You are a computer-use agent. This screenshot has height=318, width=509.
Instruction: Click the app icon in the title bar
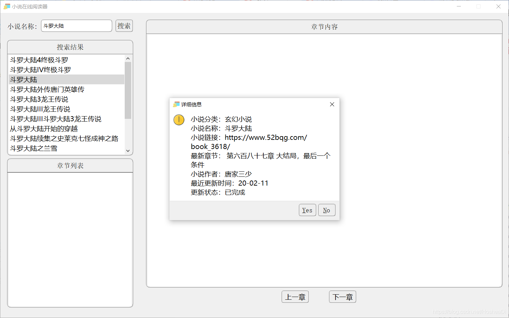tap(7, 6)
